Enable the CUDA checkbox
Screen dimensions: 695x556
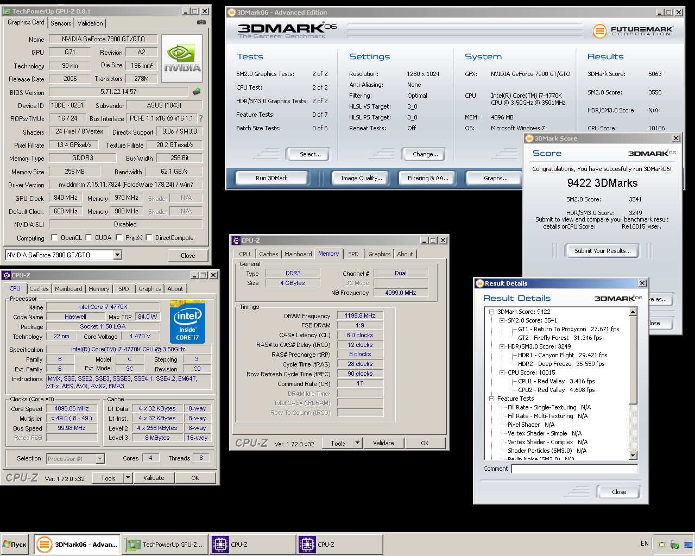tap(89, 238)
